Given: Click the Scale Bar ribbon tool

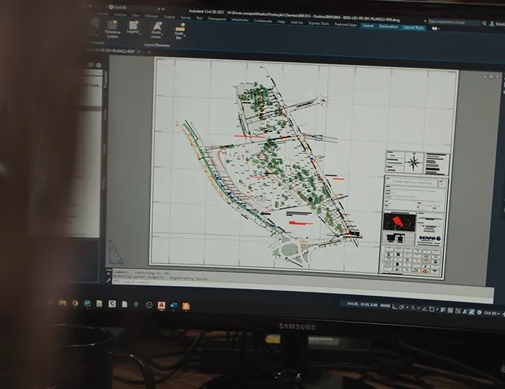Looking at the screenshot, I should coord(180,31).
